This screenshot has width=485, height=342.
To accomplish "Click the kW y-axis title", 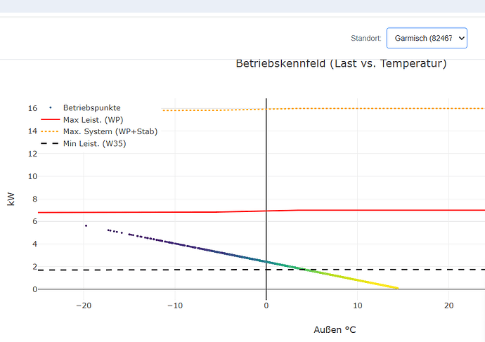I will 11,199.
